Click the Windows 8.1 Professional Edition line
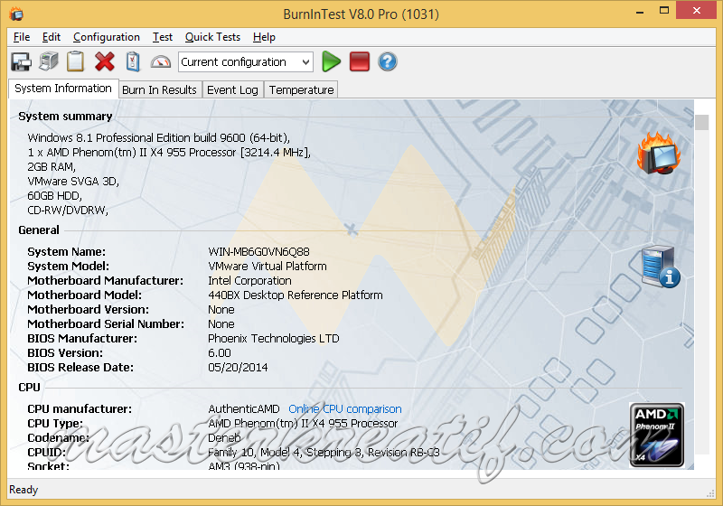Image resolution: width=723 pixels, height=506 pixels. 159,137
